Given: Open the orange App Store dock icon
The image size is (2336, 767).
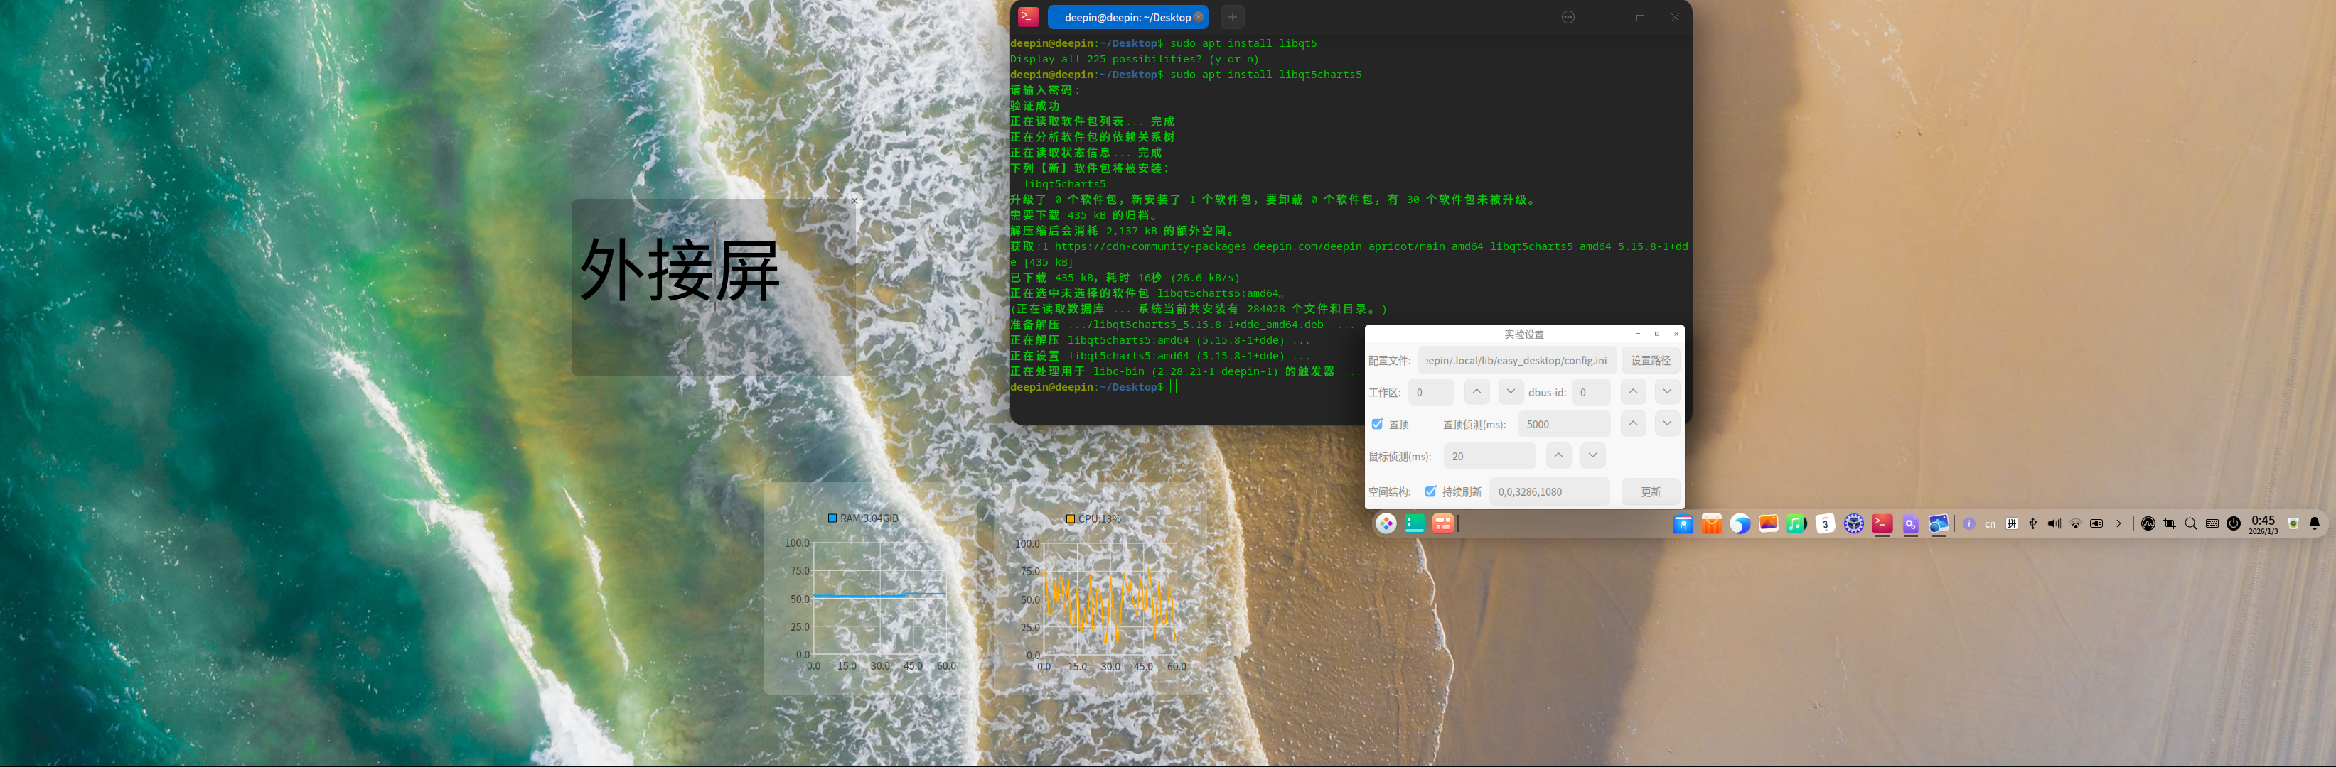Looking at the screenshot, I should pos(1711,523).
